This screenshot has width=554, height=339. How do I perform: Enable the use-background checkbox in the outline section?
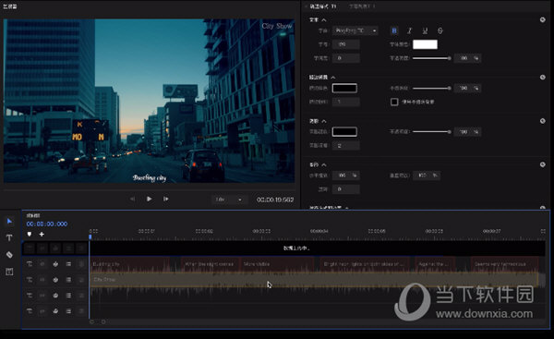[x=394, y=102]
